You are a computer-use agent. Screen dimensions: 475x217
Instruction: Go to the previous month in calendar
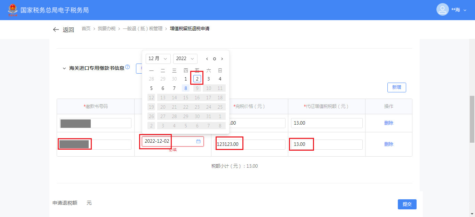tap(207, 59)
